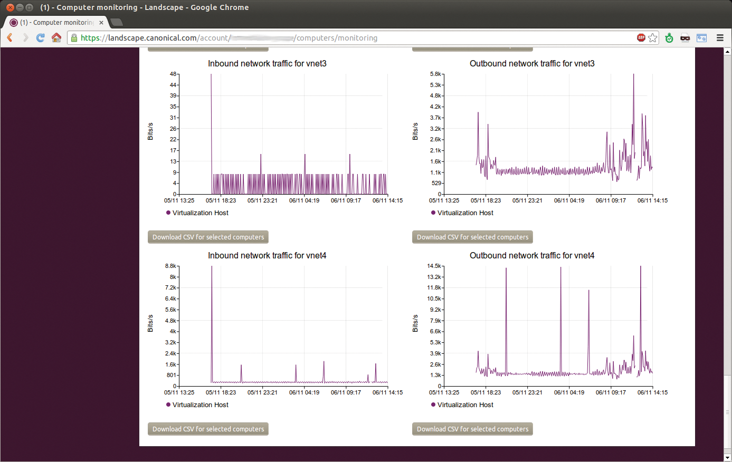Open the green timer extension icon
Image resolution: width=732 pixels, height=462 pixels.
669,37
